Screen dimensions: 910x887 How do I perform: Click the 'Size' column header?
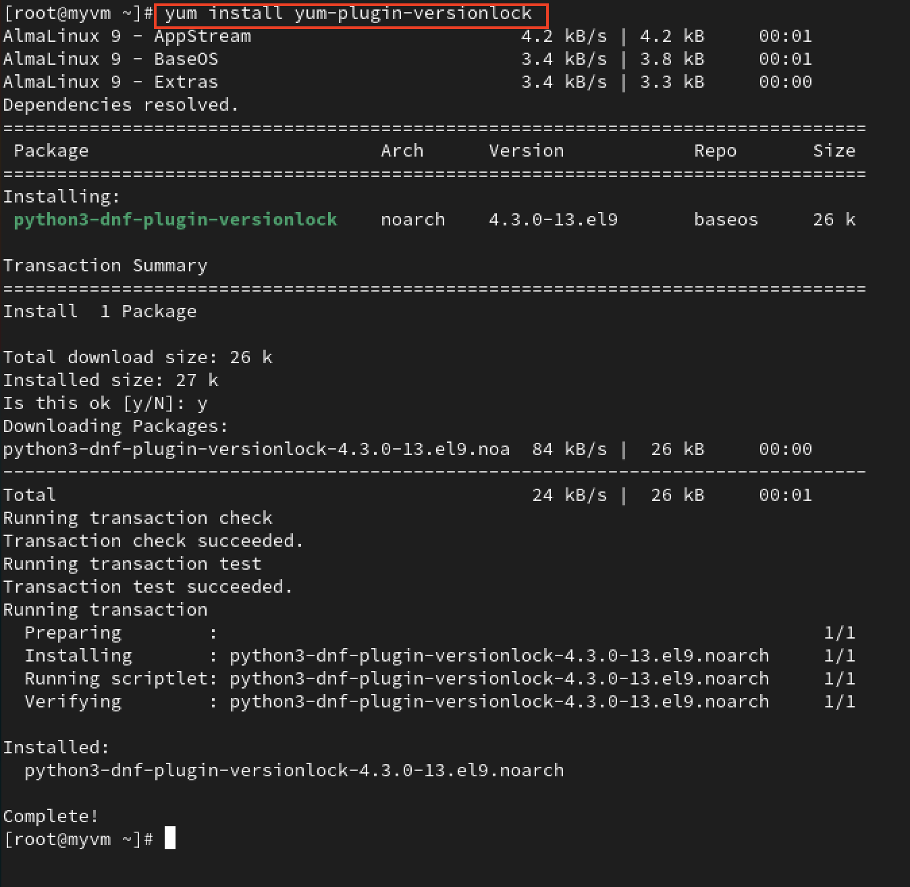click(x=834, y=151)
